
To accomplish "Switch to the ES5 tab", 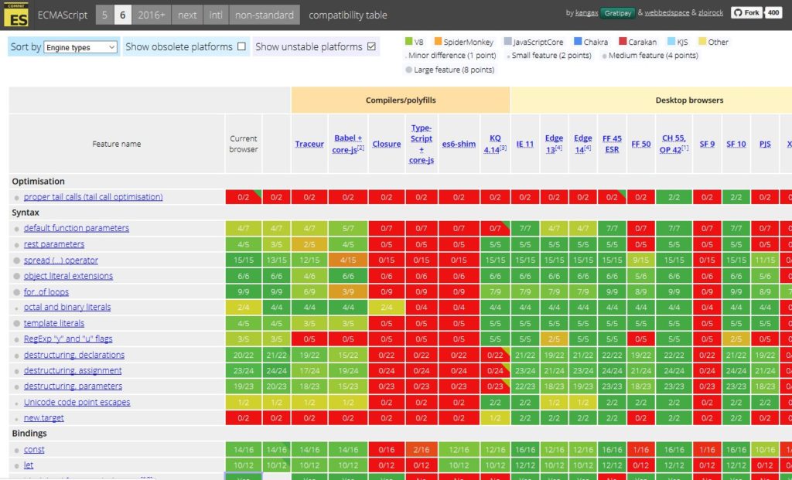I will tap(104, 15).
